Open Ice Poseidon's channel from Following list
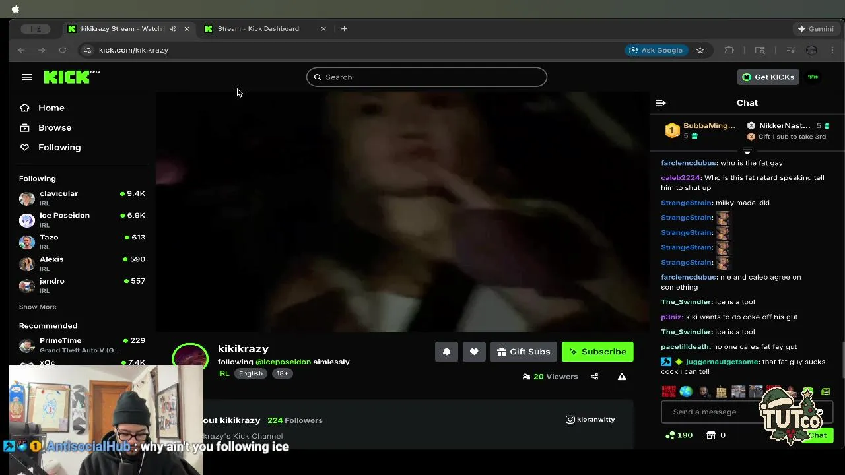845x475 pixels. pos(82,220)
